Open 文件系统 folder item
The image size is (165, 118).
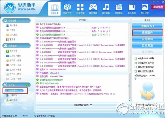(x=12, y=35)
